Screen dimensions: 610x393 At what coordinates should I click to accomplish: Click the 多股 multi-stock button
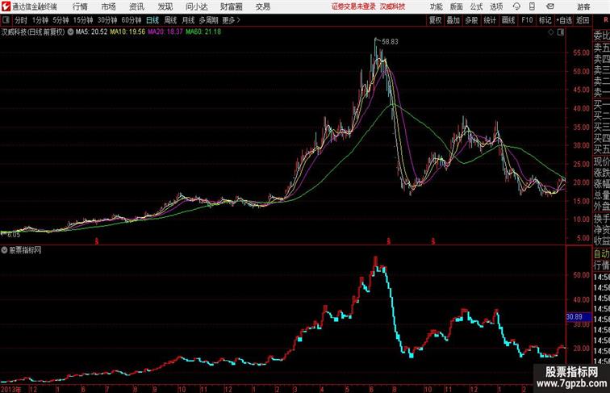(471, 20)
